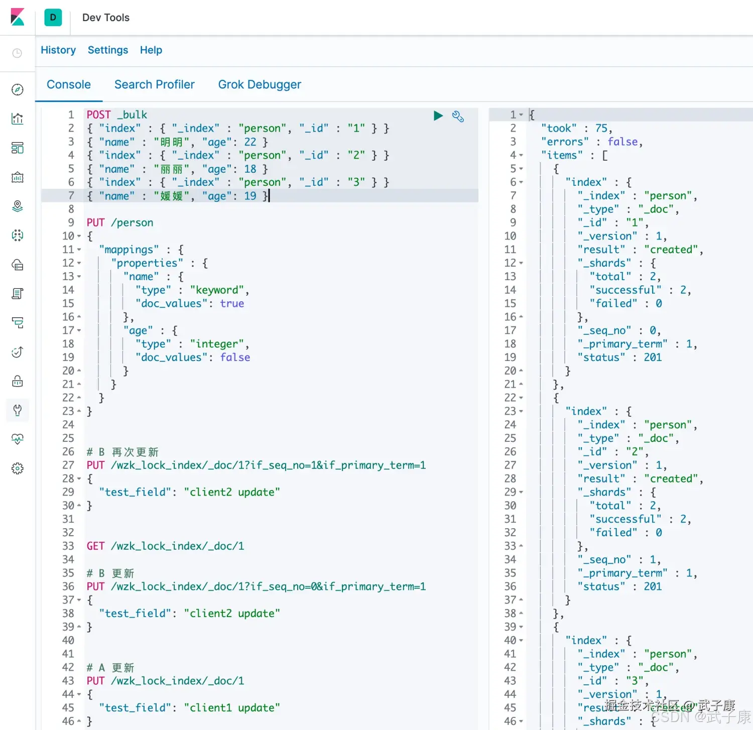The width and height of the screenshot is (753, 730).
Task: Show recently viewed items clock icon
Action: (x=18, y=53)
